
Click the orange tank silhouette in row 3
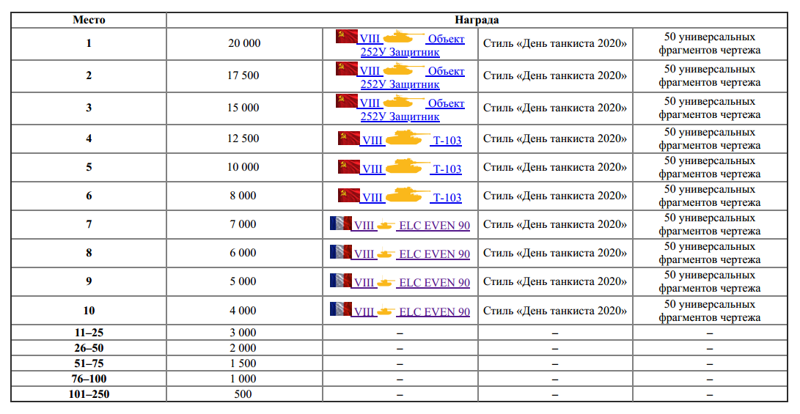[x=403, y=101]
